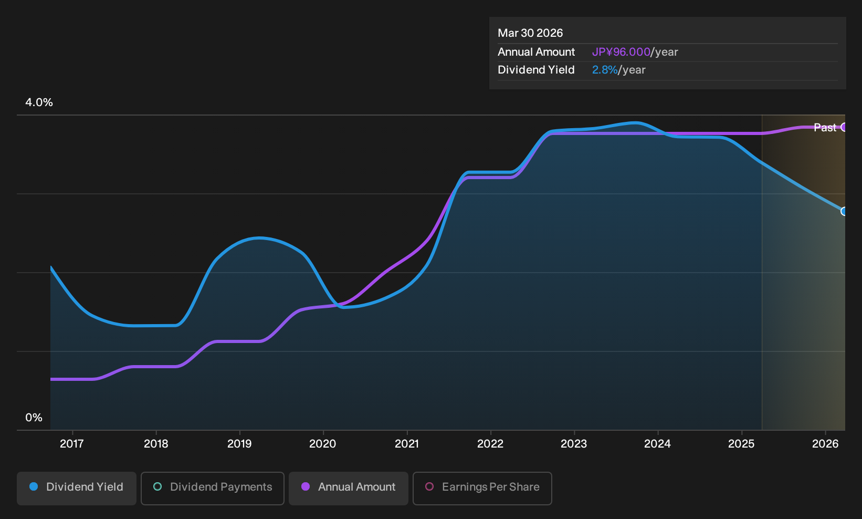Click the 0% y-axis label
Screen dimensions: 862x519
coord(34,418)
